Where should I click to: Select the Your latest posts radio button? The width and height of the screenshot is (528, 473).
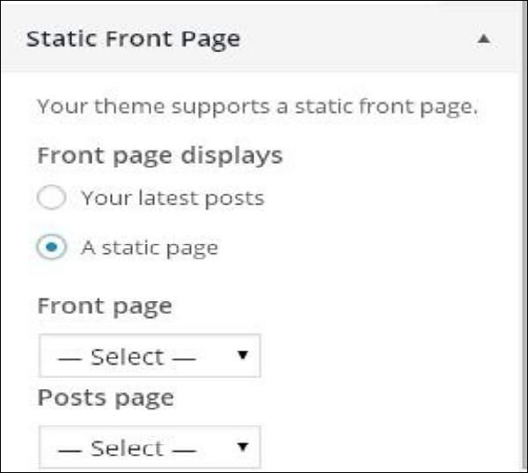click(52, 198)
